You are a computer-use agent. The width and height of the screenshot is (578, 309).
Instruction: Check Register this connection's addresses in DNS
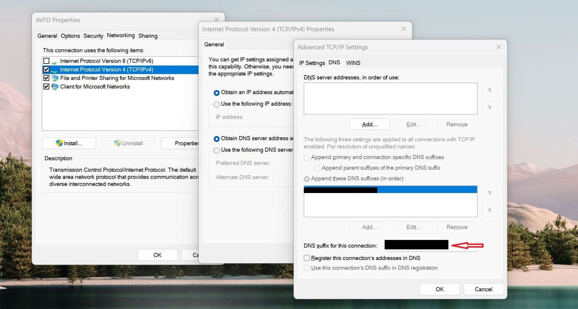(x=307, y=258)
